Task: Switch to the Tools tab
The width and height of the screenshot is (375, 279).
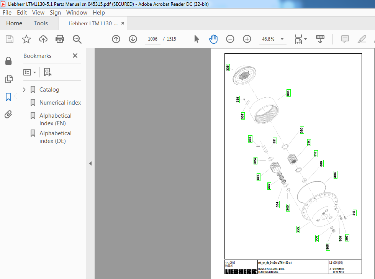Action: (41, 23)
